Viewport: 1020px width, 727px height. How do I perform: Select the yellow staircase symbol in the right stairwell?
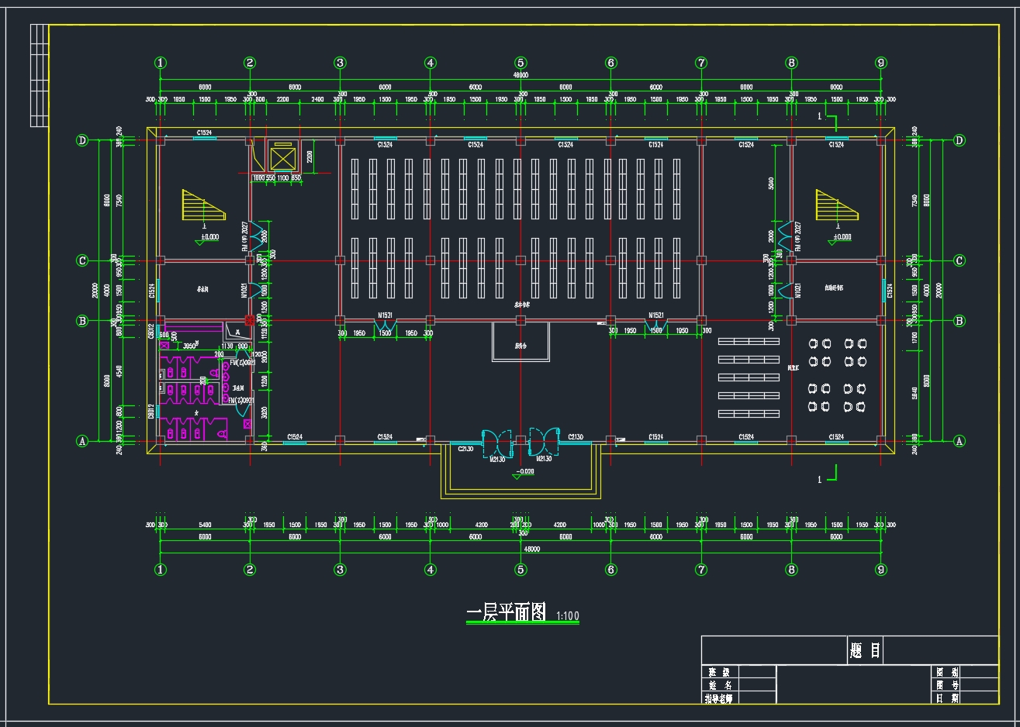coord(835,205)
